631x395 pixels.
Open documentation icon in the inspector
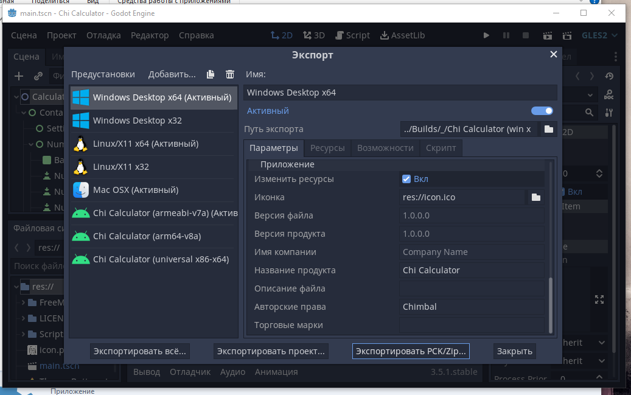pos(609,95)
